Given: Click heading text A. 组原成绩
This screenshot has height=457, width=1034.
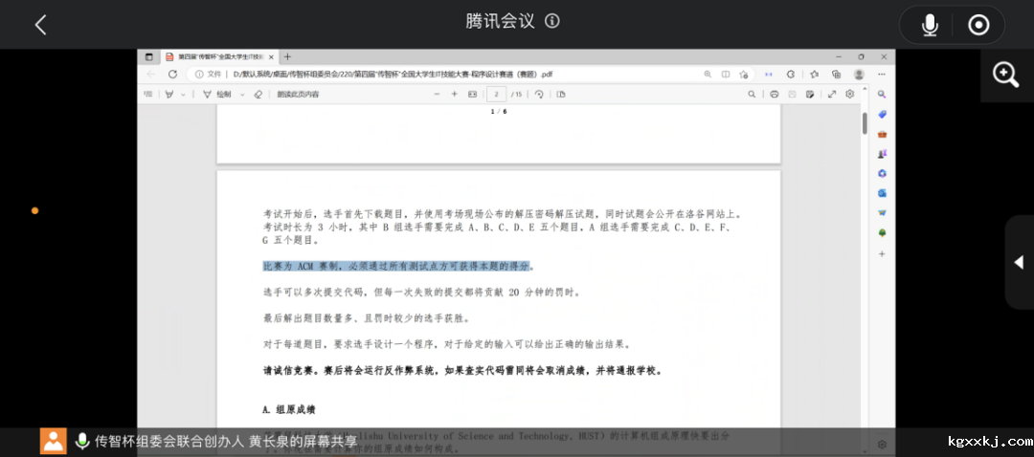Looking at the screenshot, I should [289, 409].
